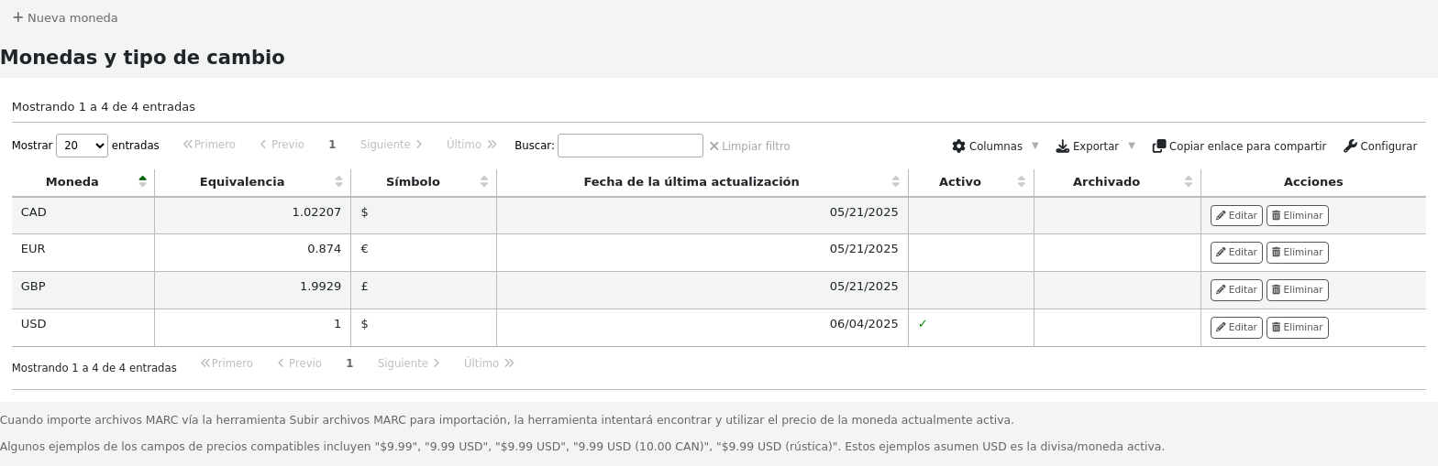Sort by Fecha de la última actualización
The width and height of the screenshot is (1438, 466).
pyautogui.click(x=691, y=182)
